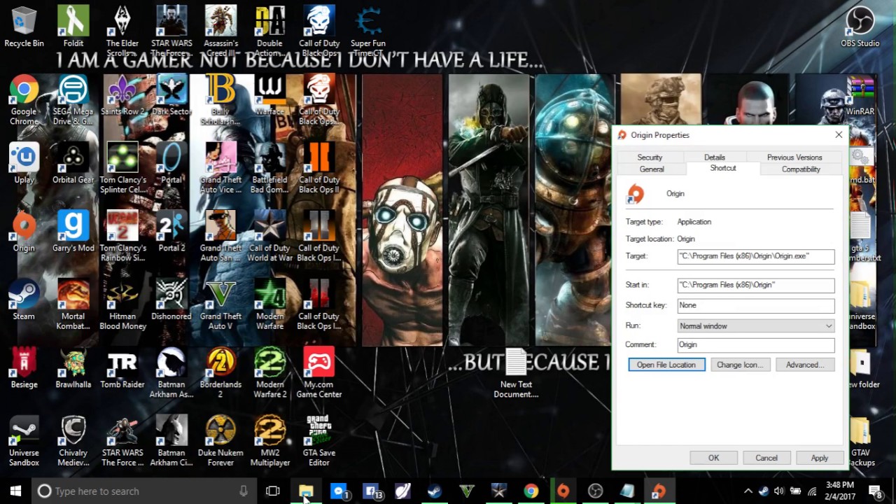Select Tom Clancy's Splinter Cell shortcut

tap(122, 169)
